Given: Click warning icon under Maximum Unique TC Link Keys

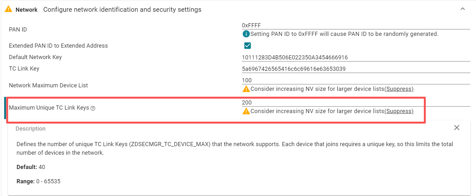Looking at the screenshot, I should coord(246,111).
